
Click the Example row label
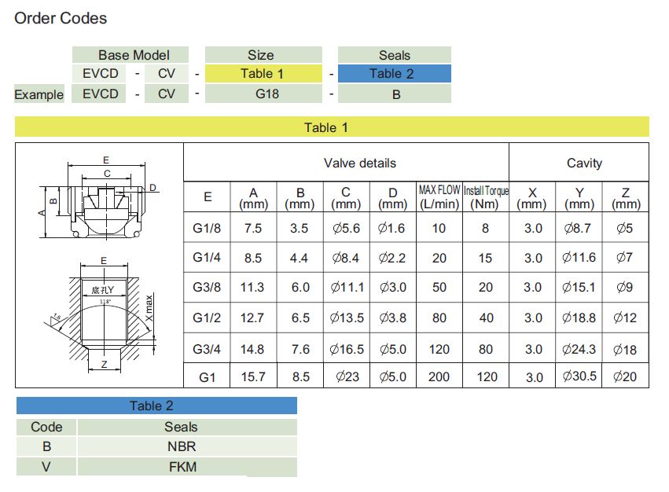click(39, 95)
